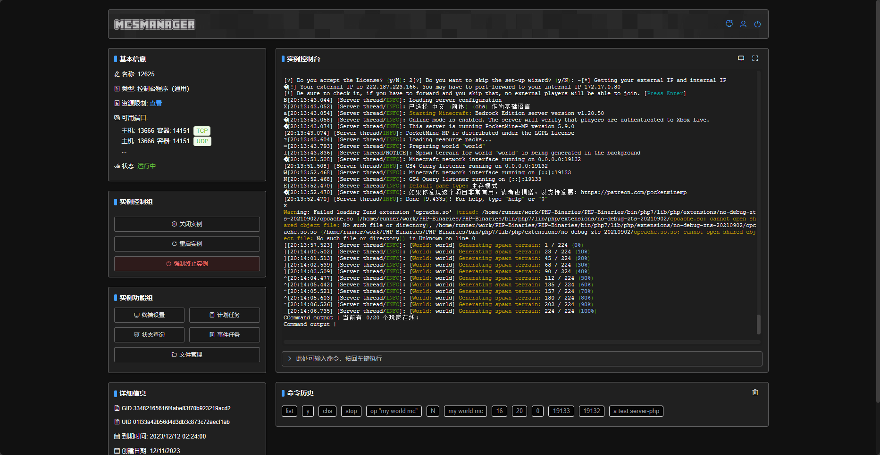Click the UDP port tag

[202, 141]
